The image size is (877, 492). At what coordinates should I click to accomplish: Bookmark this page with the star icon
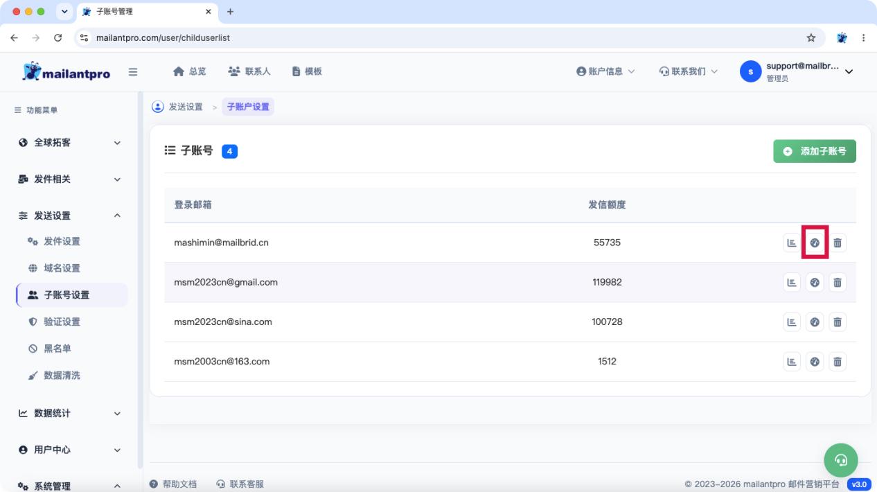point(811,38)
